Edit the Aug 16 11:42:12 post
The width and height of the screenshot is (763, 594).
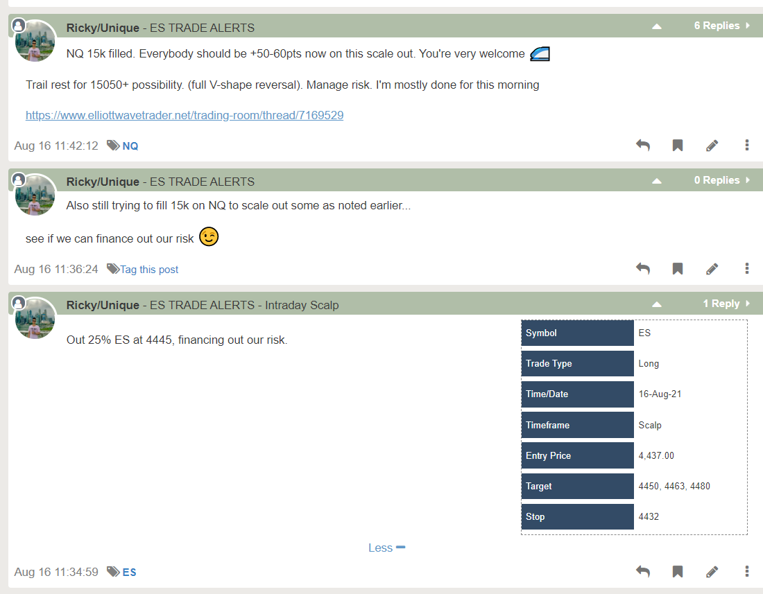pyautogui.click(x=712, y=146)
